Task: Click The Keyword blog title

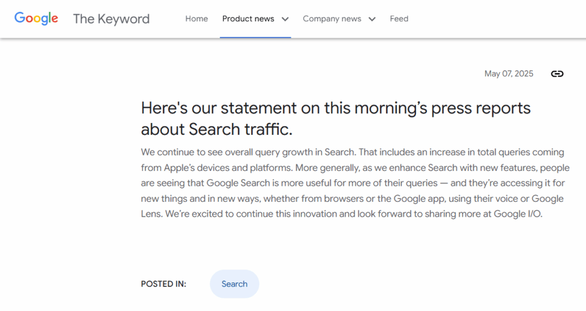Action: click(x=111, y=19)
